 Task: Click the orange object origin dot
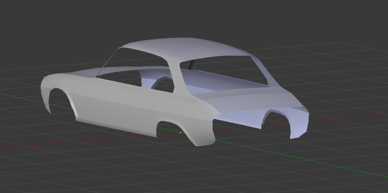click(x=180, y=133)
